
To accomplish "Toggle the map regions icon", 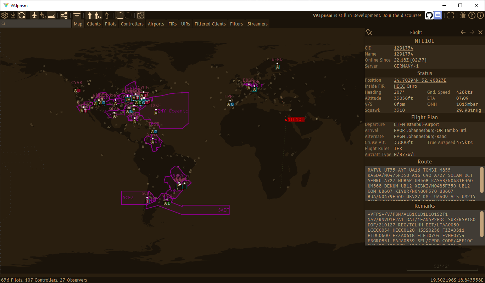I will coord(141,15).
